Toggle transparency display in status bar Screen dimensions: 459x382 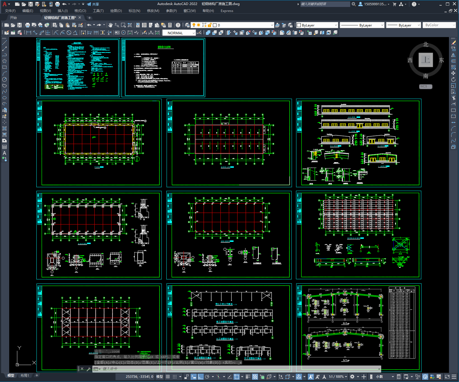pos(255,377)
